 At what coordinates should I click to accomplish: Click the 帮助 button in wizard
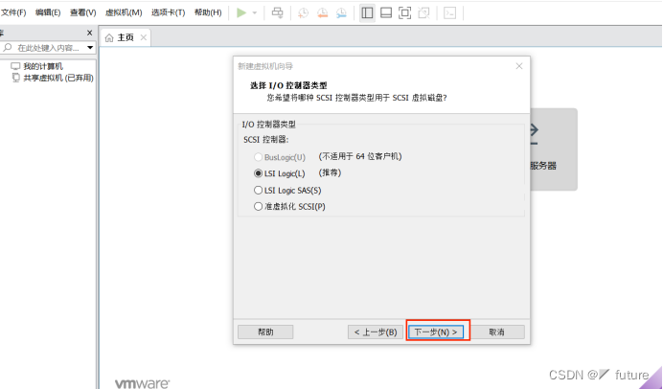coord(265,332)
